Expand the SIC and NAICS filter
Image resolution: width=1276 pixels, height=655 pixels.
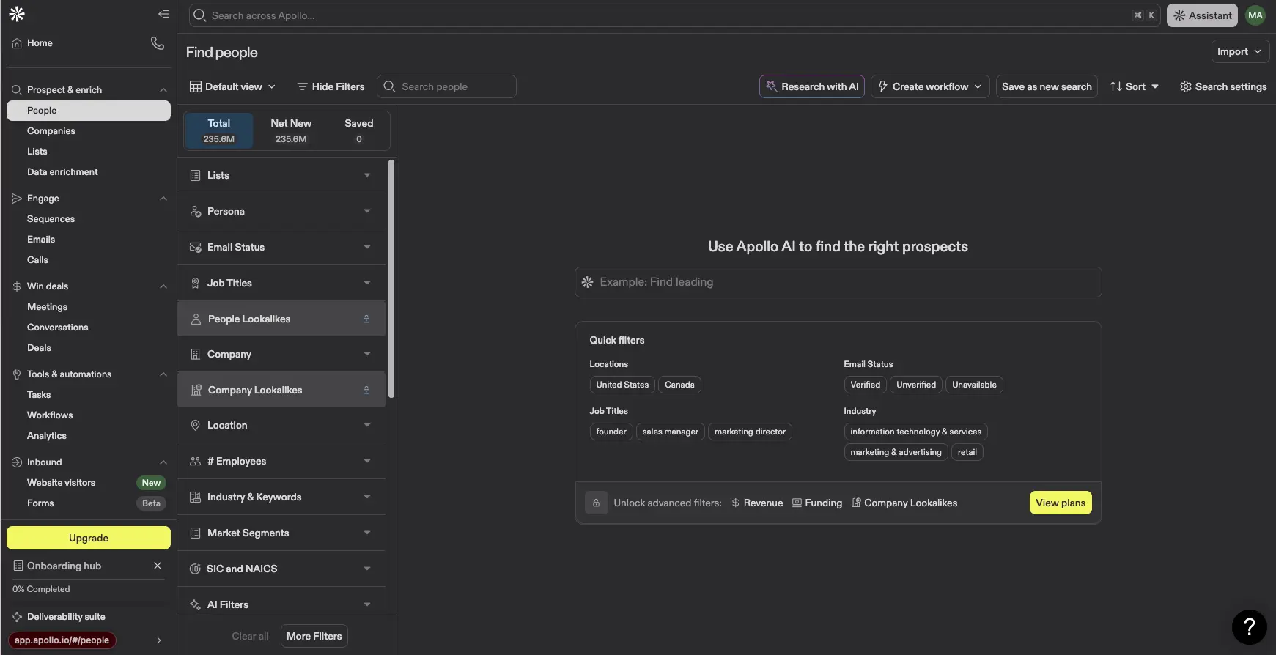click(x=281, y=569)
